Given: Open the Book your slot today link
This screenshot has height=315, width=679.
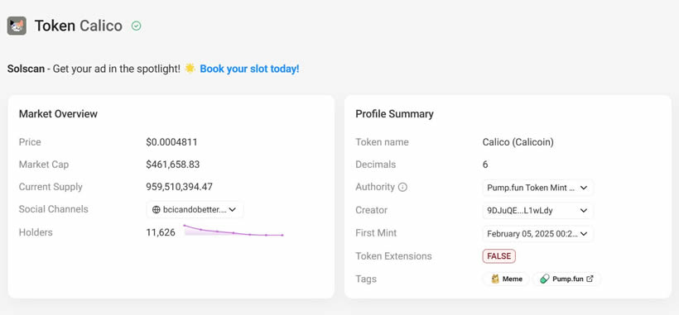Looking at the screenshot, I should 249,69.
